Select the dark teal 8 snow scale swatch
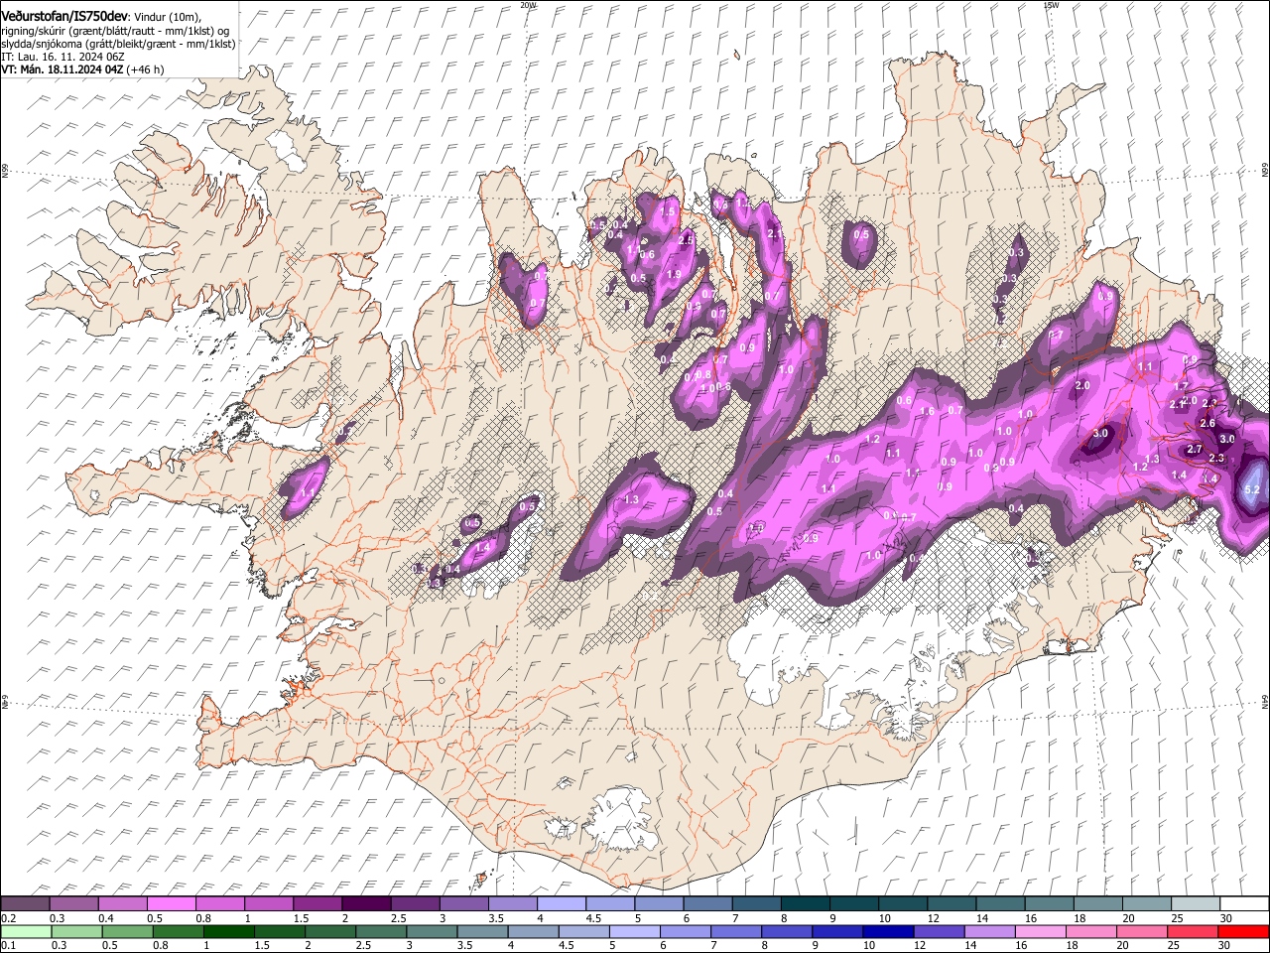 point(806,903)
